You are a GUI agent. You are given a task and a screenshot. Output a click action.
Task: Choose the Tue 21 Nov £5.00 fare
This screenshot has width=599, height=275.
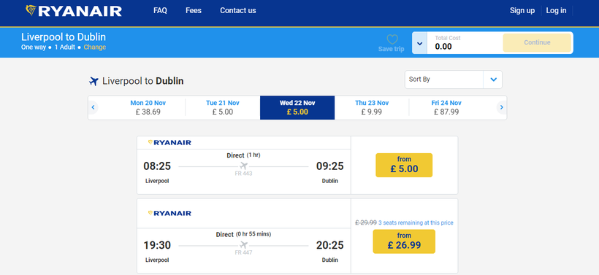(x=222, y=107)
